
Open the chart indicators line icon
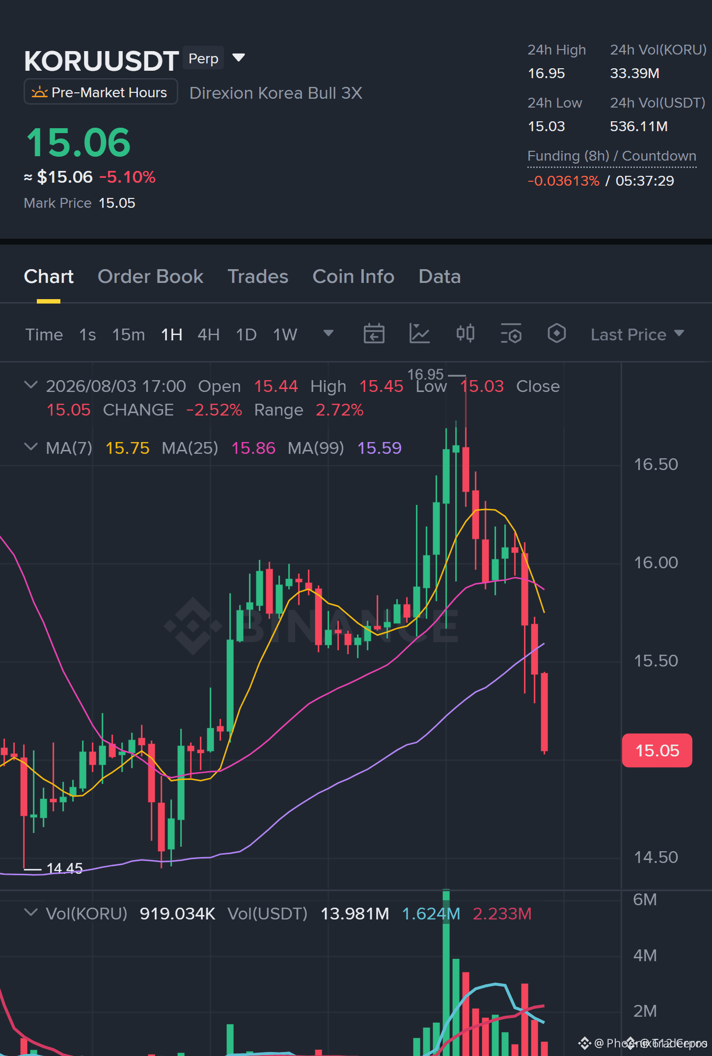pos(419,334)
